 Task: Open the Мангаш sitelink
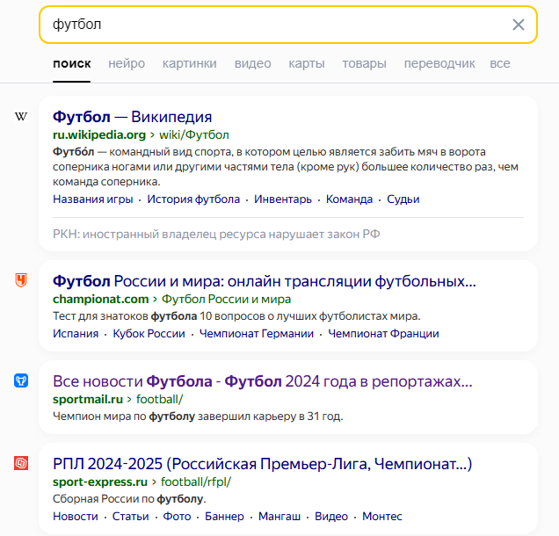point(279,516)
